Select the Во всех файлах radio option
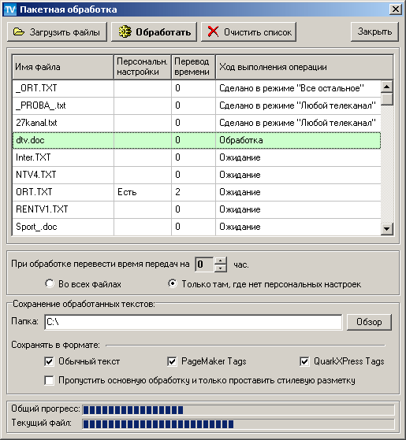The width and height of the screenshot is (406, 440). point(50,283)
